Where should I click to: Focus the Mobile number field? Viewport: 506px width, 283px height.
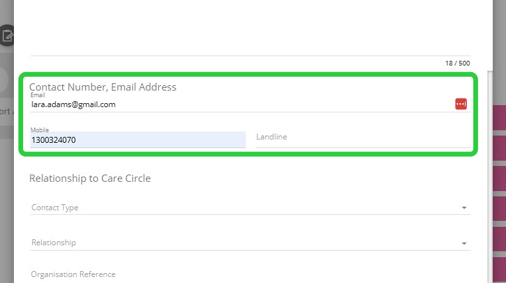(x=138, y=140)
